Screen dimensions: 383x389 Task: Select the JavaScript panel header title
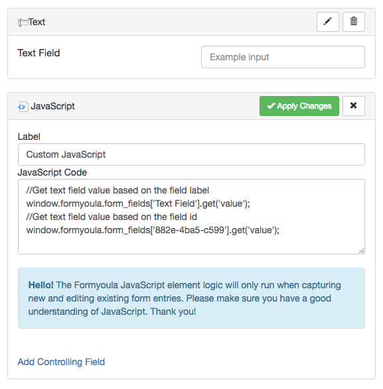[52, 106]
